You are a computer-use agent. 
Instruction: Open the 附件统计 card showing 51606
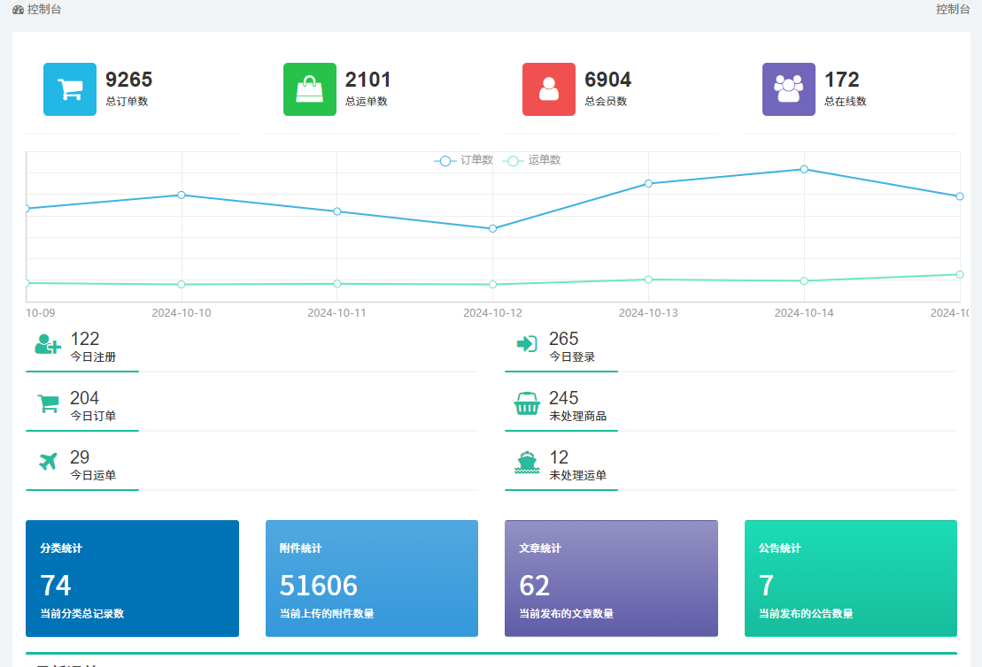[371, 578]
